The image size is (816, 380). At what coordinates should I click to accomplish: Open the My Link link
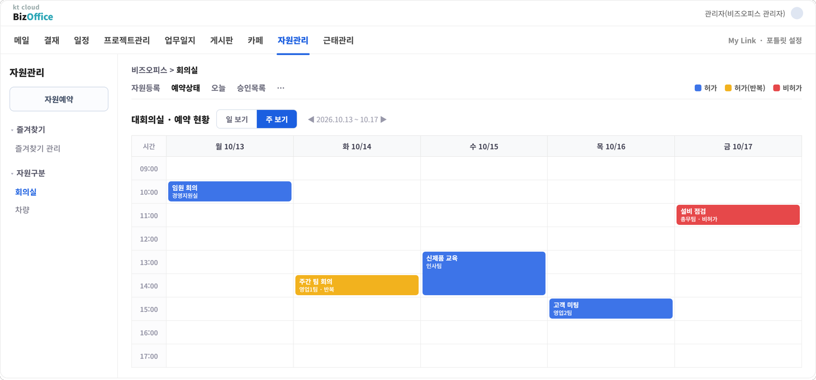[x=742, y=41]
